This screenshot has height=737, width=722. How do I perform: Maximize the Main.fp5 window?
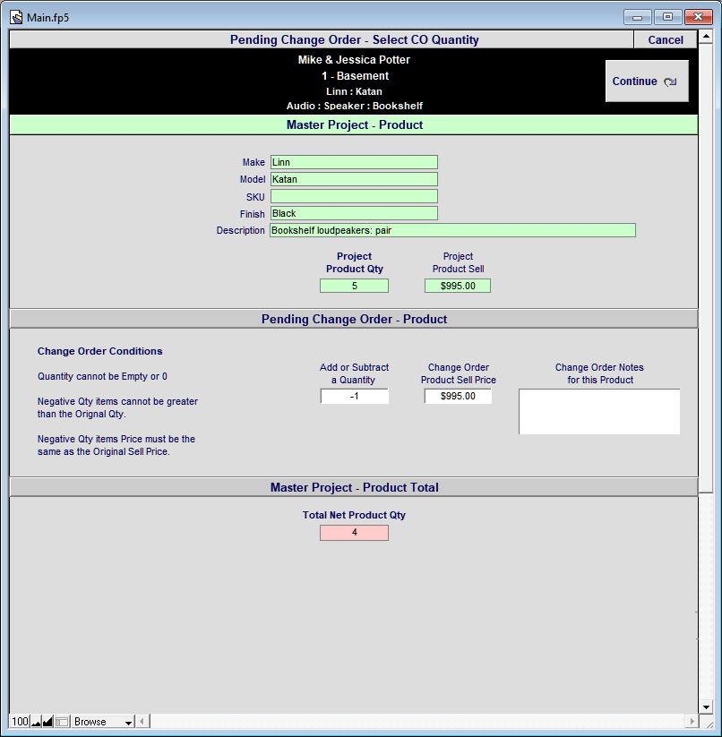[667, 17]
